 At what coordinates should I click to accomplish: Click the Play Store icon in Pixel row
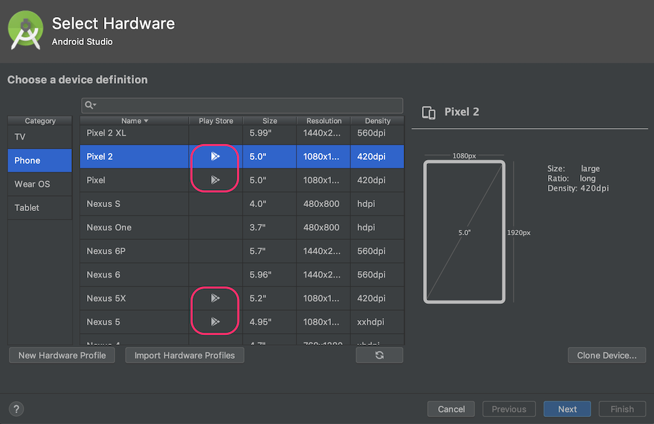click(x=215, y=180)
